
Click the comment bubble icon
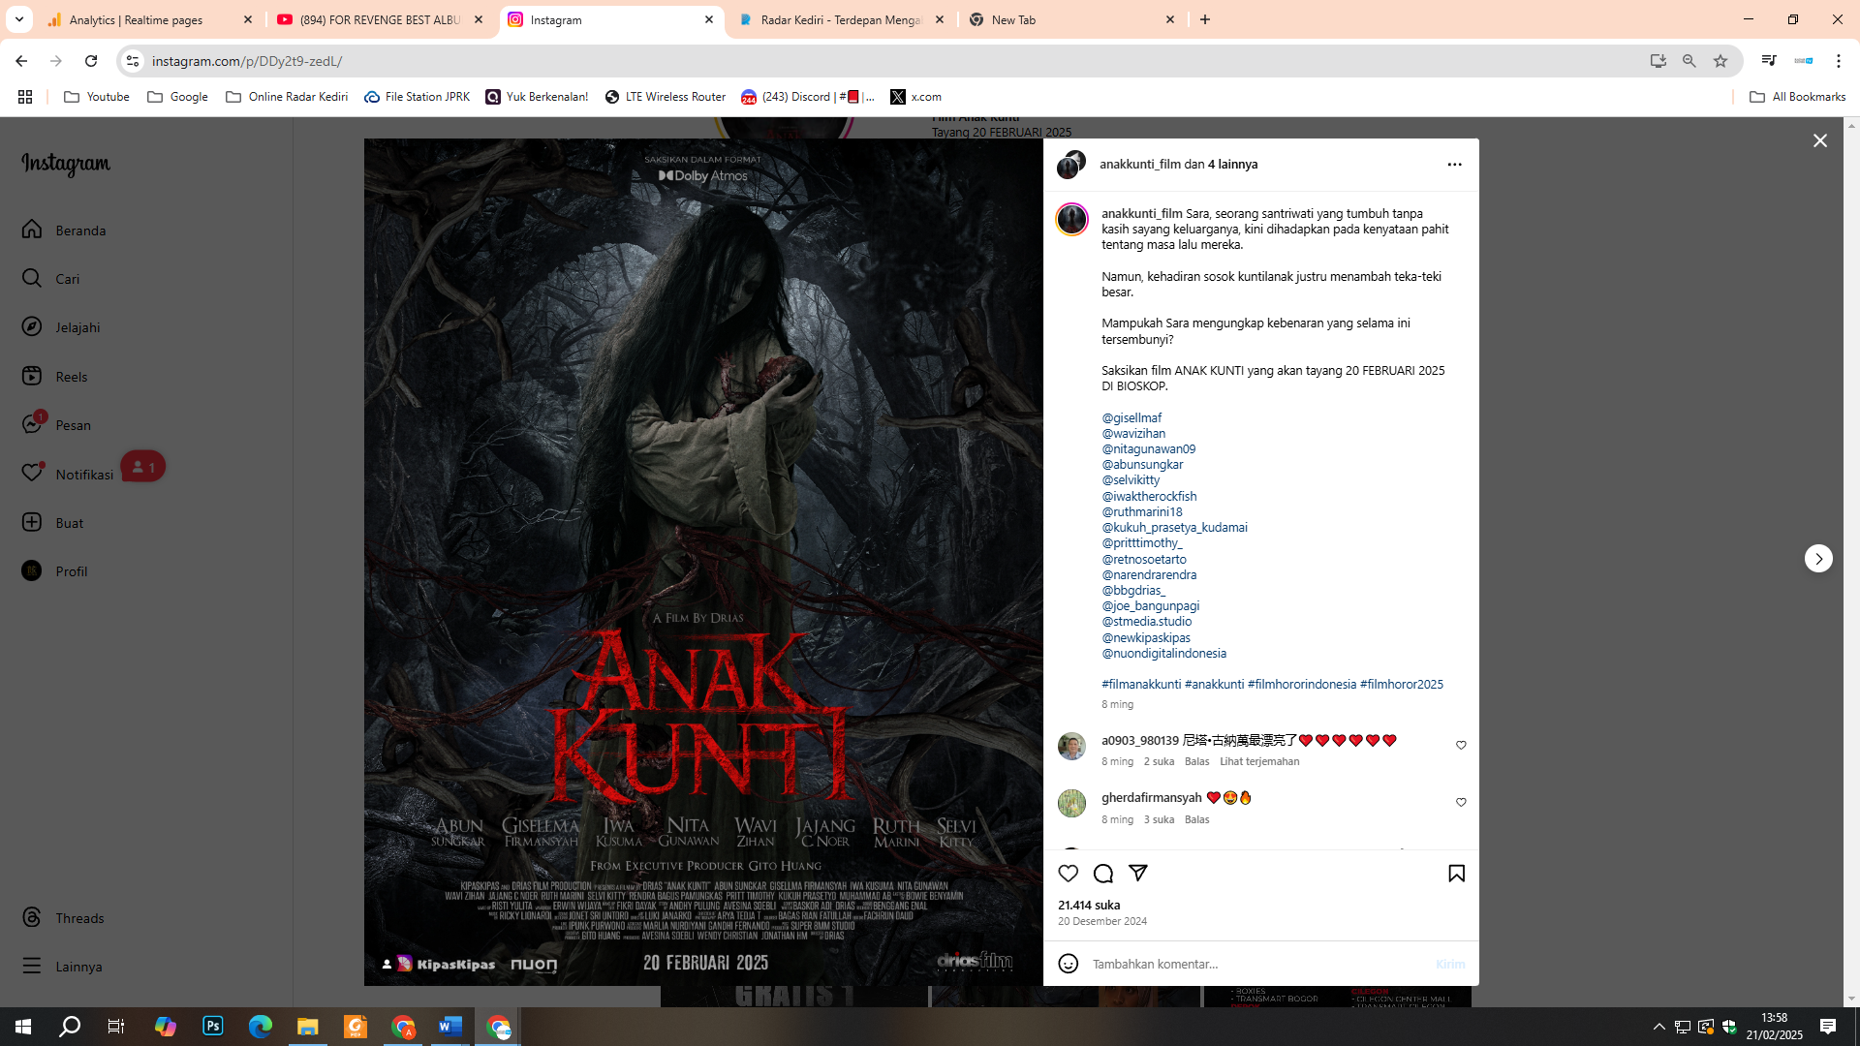1103,874
